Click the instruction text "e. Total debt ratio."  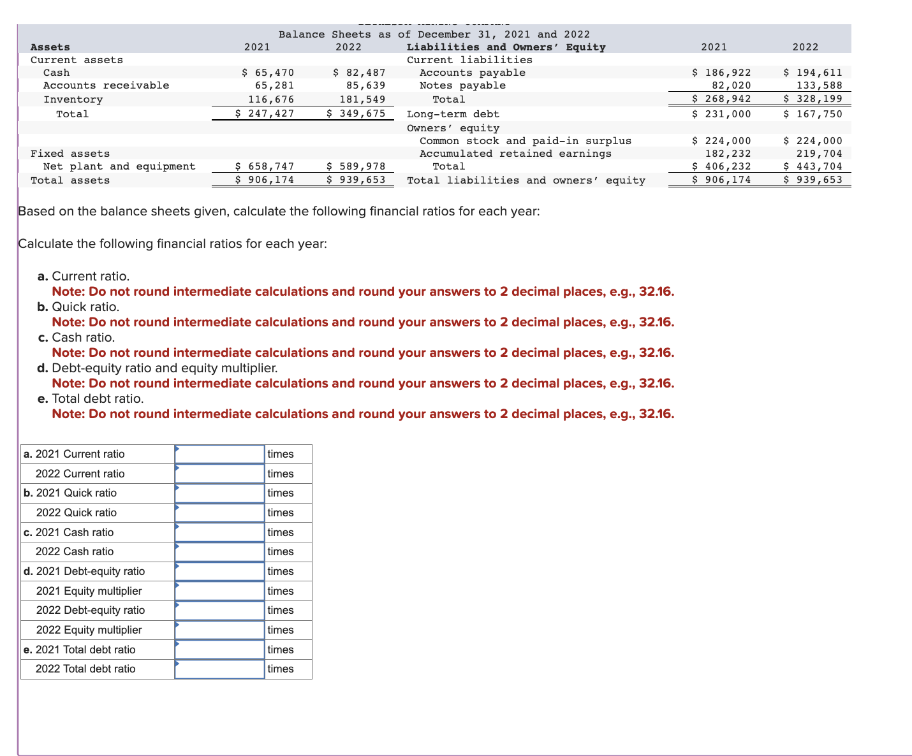pos(91,398)
